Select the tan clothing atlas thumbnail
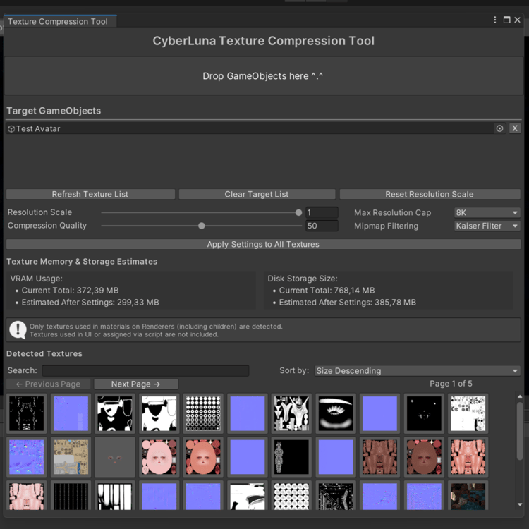The image size is (529, 529). tap(71, 457)
